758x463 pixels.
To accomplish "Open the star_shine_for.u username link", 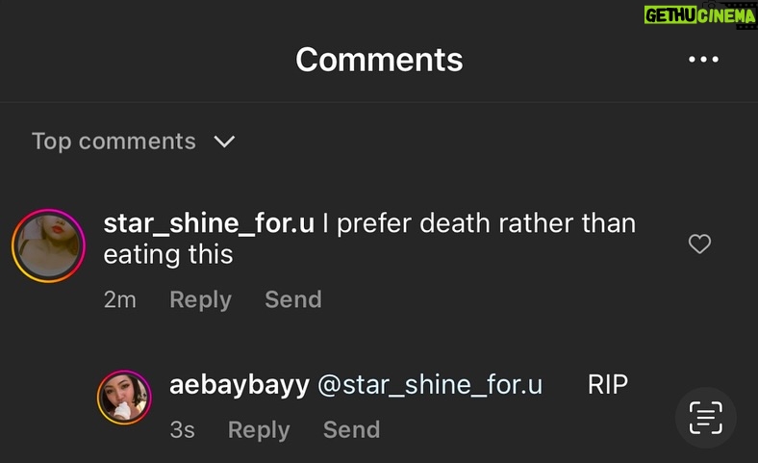I will click(208, 223).
